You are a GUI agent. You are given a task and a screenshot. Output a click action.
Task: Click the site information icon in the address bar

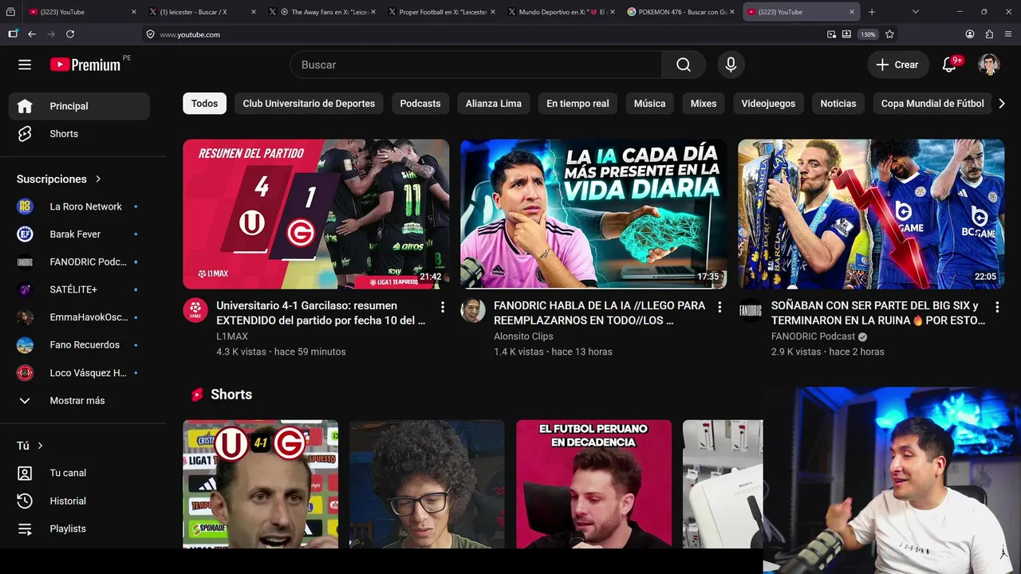[x=150, y=34]
